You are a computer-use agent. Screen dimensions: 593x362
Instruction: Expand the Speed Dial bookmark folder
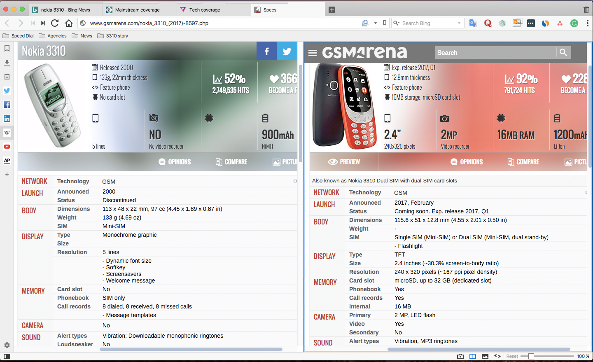click(18, 36)
